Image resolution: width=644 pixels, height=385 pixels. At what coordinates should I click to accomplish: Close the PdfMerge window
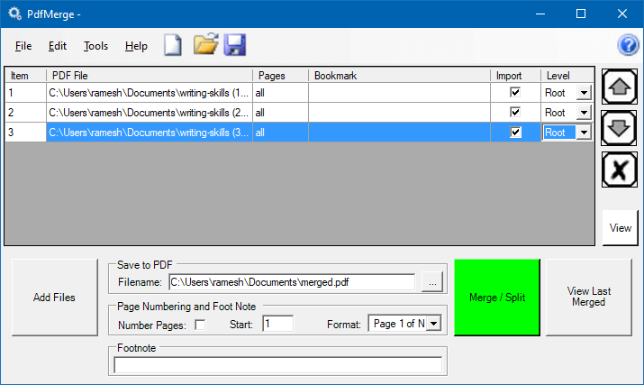(622, 14)
